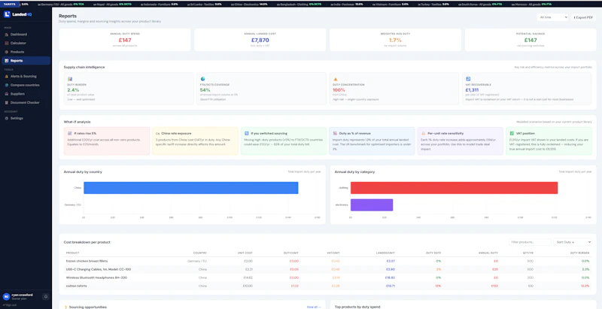Click the Per-unit rate sensitivity icon

pyautogui.click(x=423, y=133)
